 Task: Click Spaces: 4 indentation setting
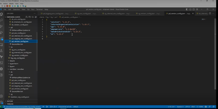180,107
